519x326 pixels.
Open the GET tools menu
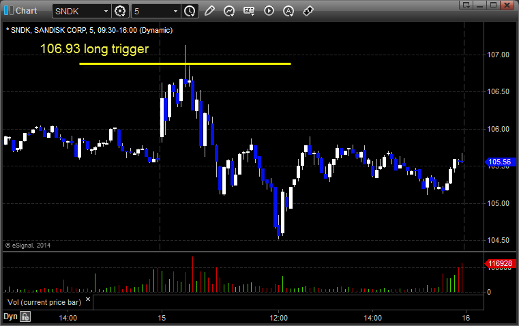[249, 11]
